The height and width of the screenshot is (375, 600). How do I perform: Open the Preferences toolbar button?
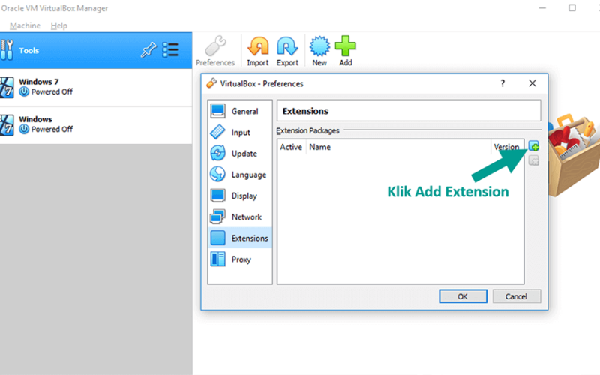(215, 51)
